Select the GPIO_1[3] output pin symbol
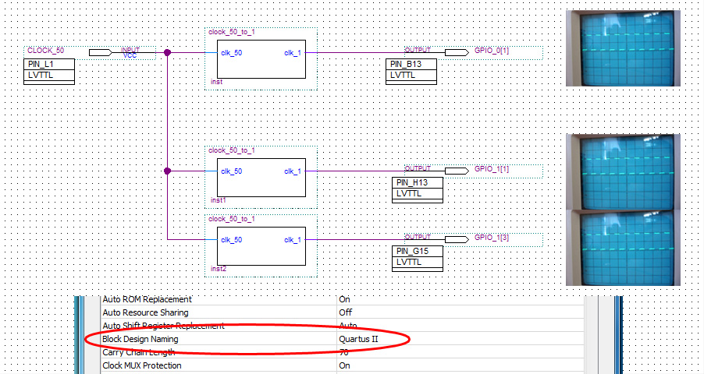This screenshot has height=374, width=704. tap(457, 239)
